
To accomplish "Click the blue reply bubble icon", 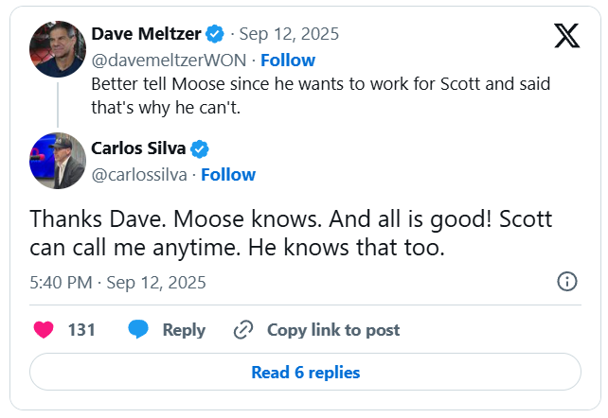I will tap(139, 330).
